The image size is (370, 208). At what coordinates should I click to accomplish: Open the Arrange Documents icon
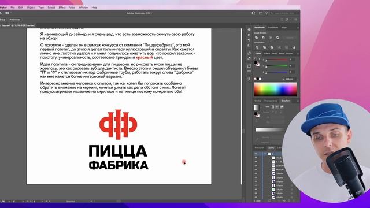(x=7, y=13)
